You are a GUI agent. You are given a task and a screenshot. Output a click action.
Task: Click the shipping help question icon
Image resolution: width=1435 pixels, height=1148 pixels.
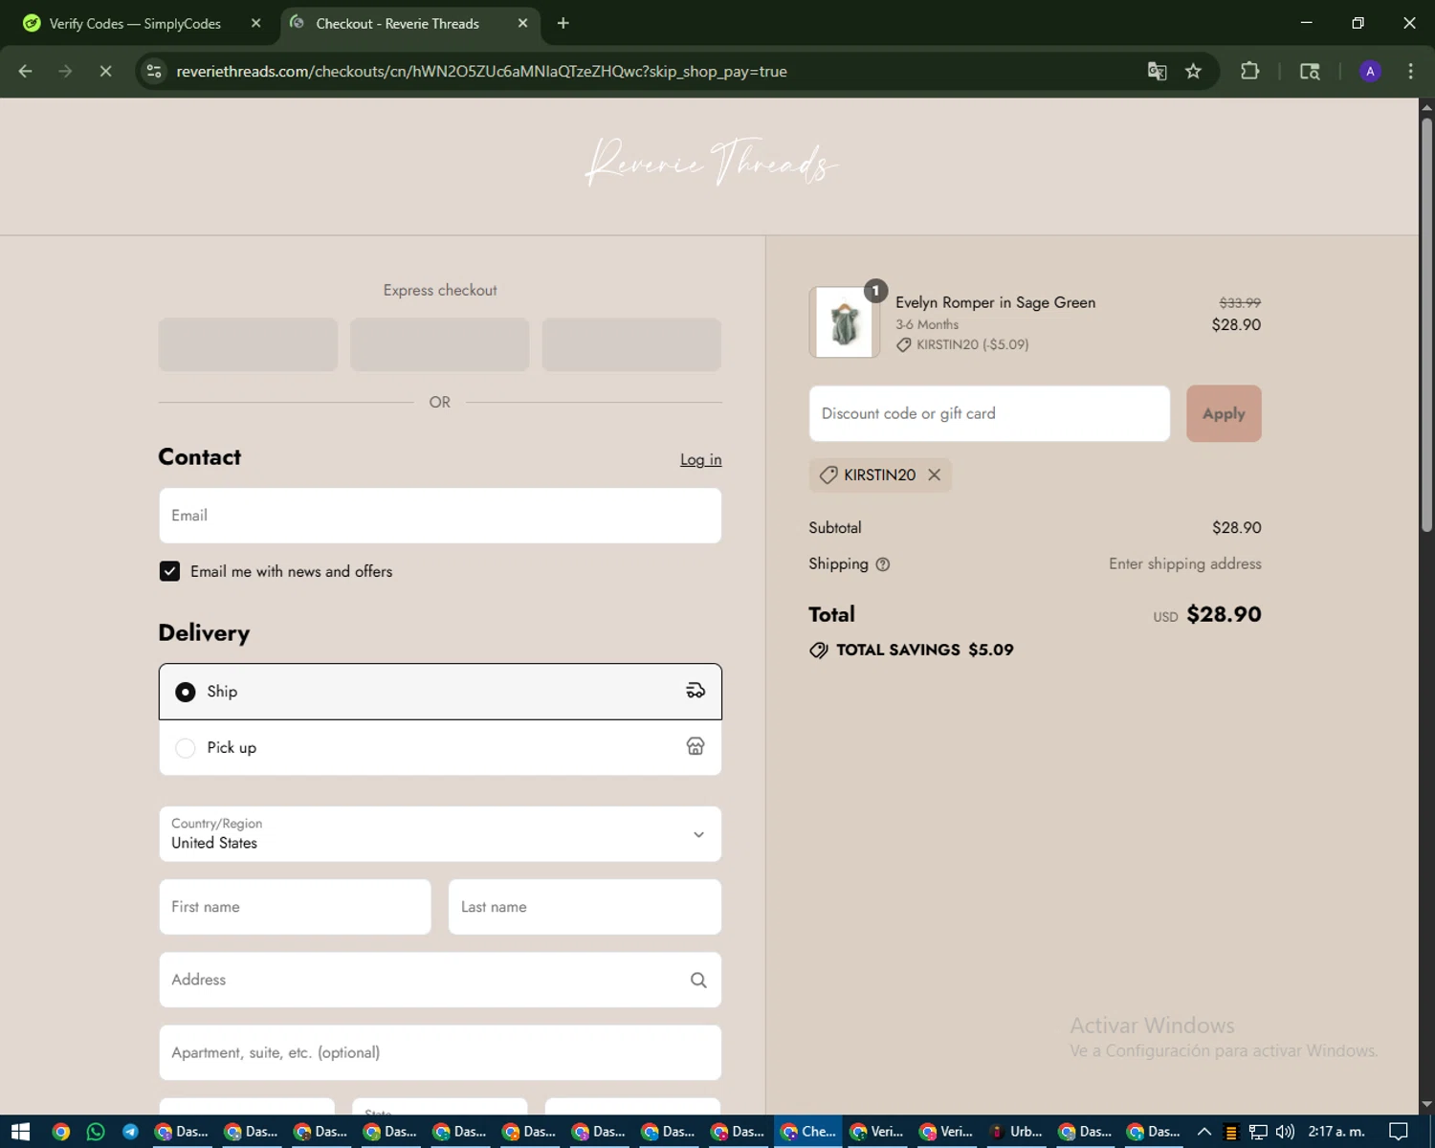click(x=883, y=564)
